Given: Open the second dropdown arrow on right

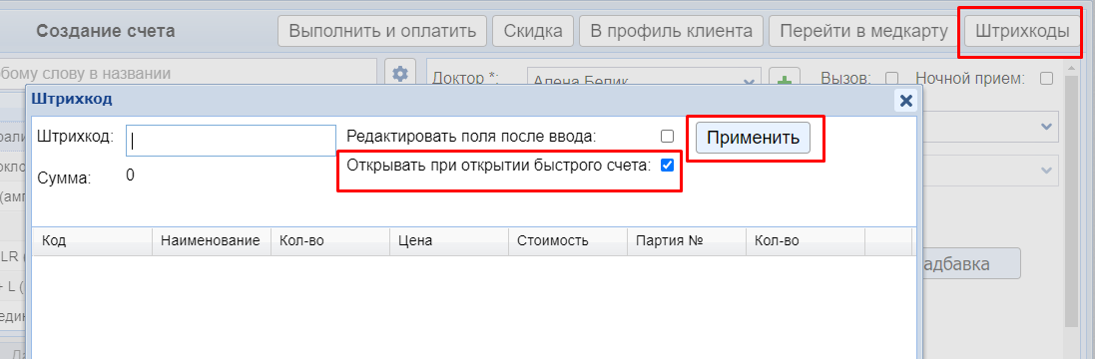Looking at the screenshot, I should 1046,171.
